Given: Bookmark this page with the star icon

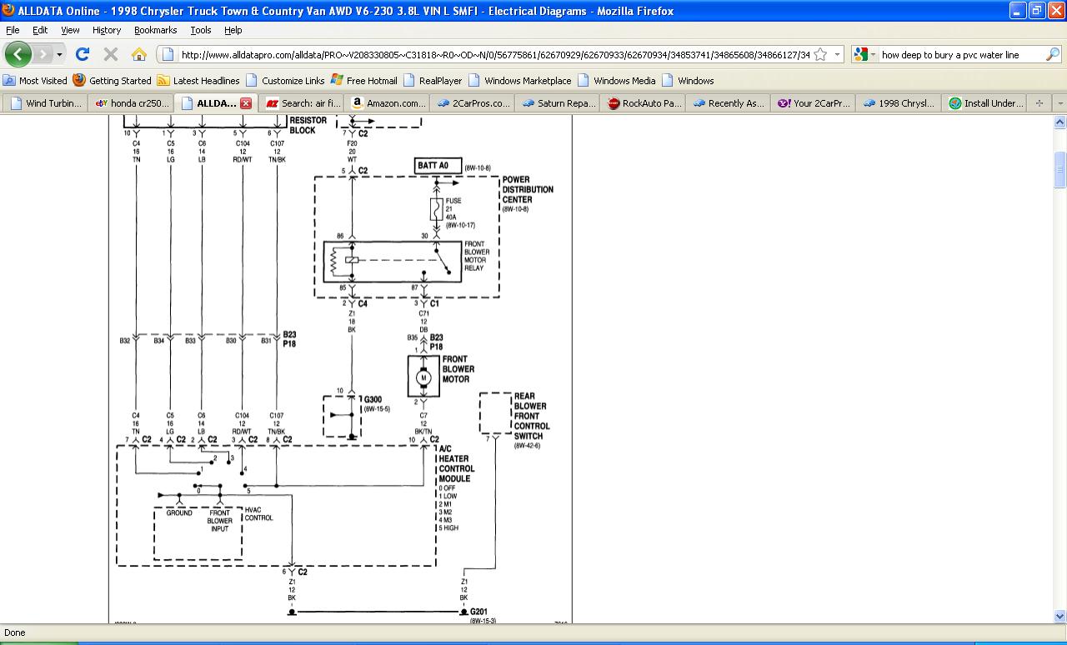Looking at the screenshot, I should [820, 54].
